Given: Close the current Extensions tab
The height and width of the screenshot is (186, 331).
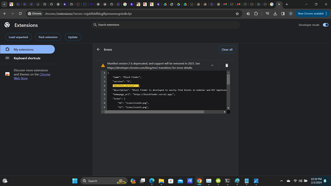Looking at the screenshot, I should click(x=279, y=4).
